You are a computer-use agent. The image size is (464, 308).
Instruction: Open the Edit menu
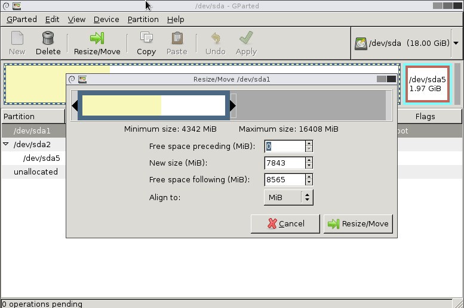coord(52,20)
